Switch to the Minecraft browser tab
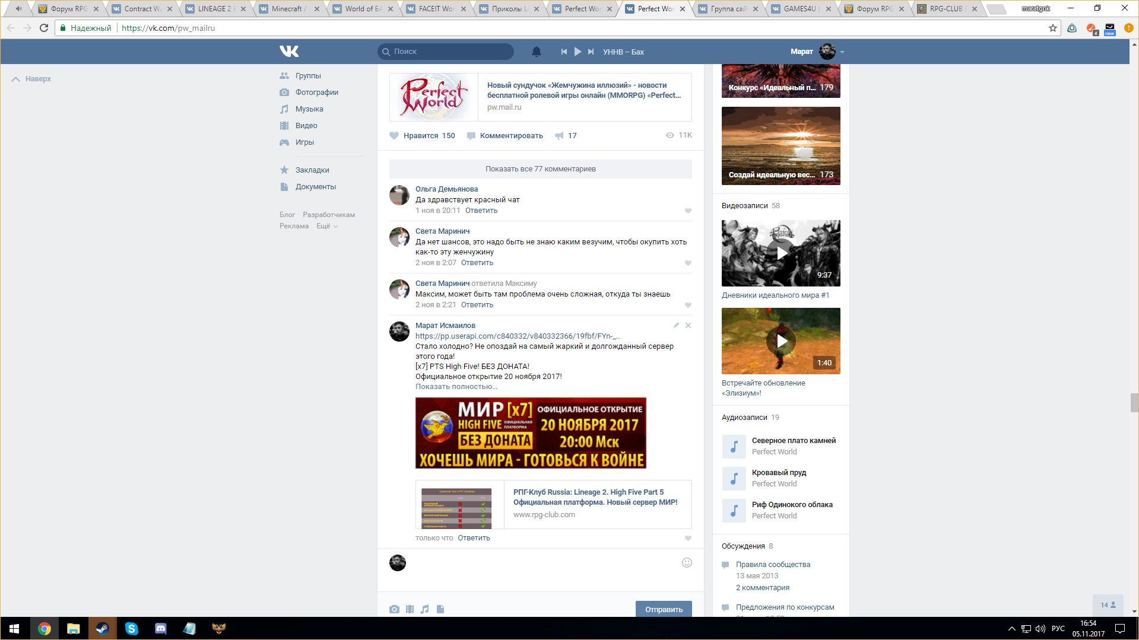The height and width of the screenshot is (640, 1139). point(289,9)
